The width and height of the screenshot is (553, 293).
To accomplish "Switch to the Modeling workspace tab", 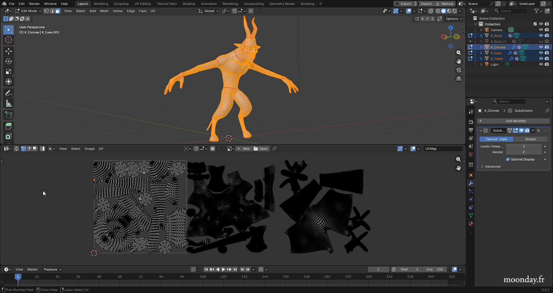I will click(x=101, y=4).
